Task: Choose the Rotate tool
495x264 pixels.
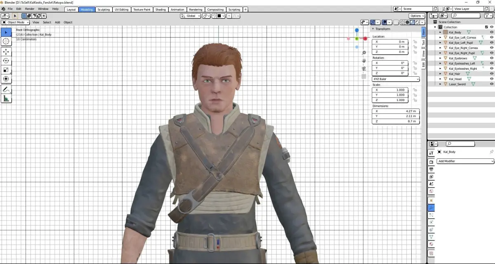Action: (x=6, y=61)
